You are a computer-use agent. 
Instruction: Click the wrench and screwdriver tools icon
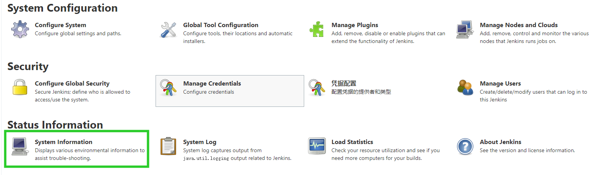168,29
